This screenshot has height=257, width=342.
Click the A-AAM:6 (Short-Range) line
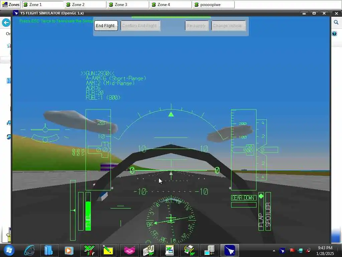coord(116,78)
